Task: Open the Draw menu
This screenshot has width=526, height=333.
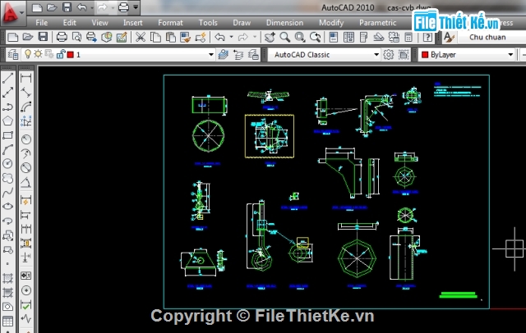Action: (242, 23)
